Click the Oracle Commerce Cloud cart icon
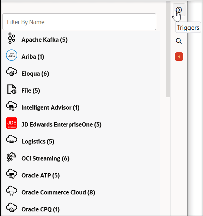203x216 pixels. [x=12, y=191]
